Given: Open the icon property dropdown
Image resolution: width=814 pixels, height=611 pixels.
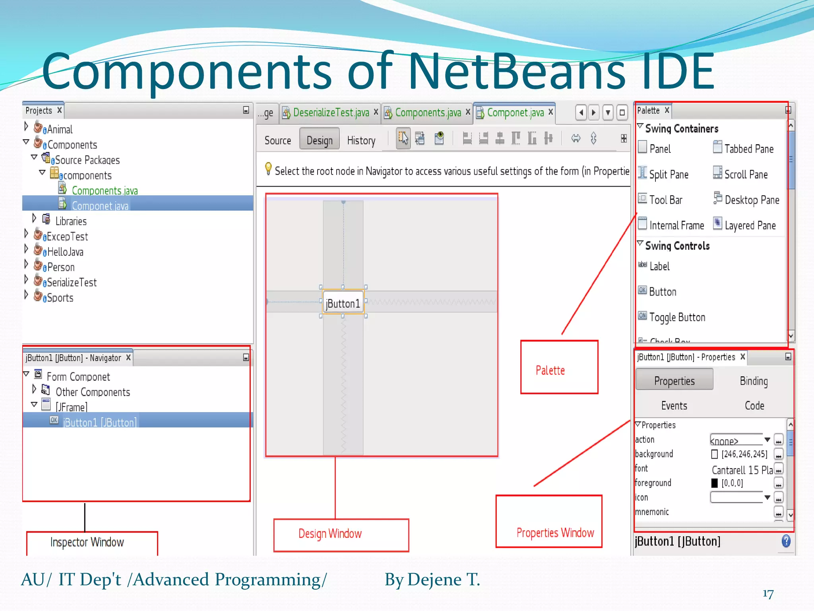Looking at the screenshot, I should (767, 497).
